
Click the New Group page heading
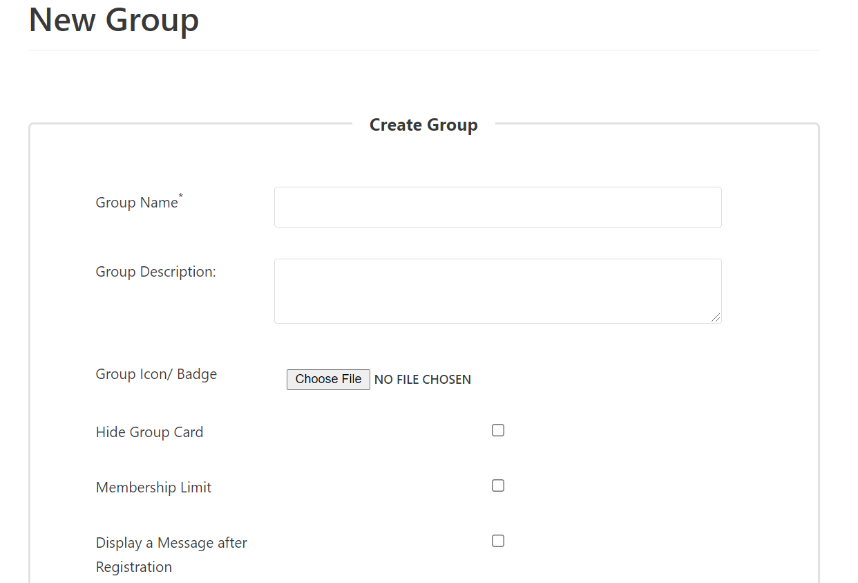113,21
